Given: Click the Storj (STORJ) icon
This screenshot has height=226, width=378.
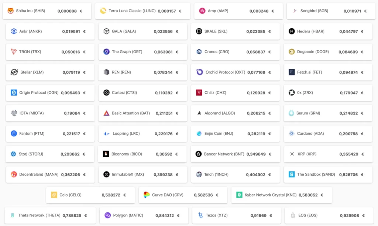Looking at the screenshot, I should coord(13,154).
